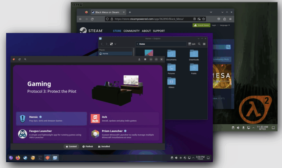
Task: Click the refresh icon in the app store window
Action: [x=20, y=59]
